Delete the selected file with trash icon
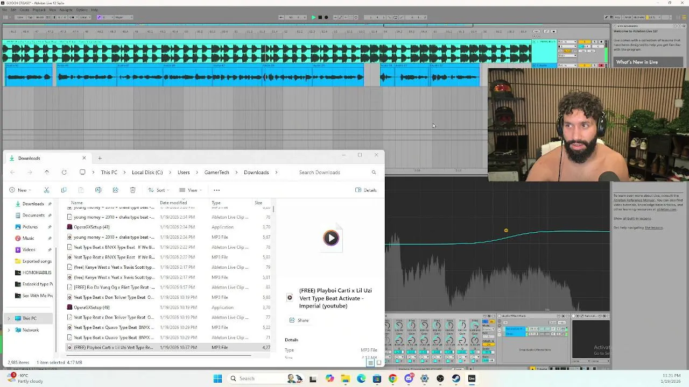This screenshot has width=689, height=387. (x=132, y=190)
